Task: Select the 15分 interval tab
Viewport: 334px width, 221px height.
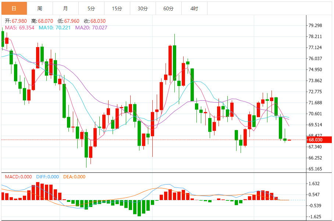Action: [117, 8]
